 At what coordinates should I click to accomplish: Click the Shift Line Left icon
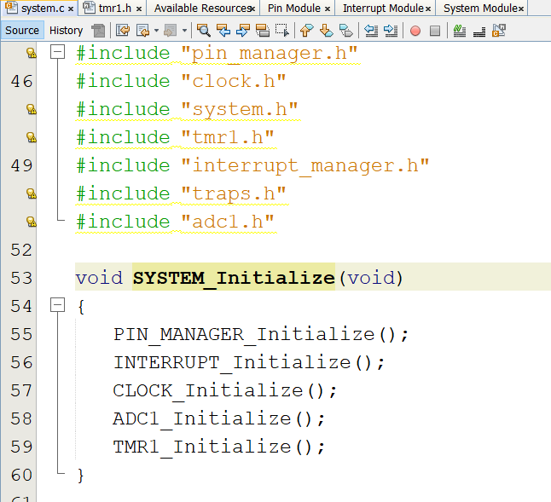371,31
